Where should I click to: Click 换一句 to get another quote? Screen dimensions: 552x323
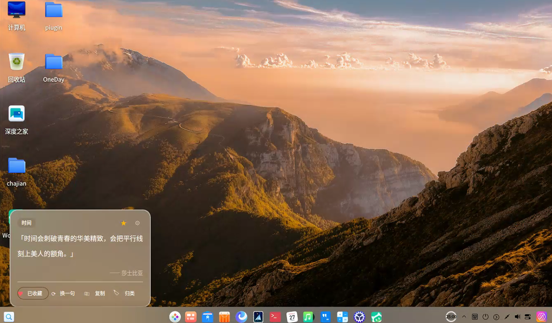tap(63, 293)
